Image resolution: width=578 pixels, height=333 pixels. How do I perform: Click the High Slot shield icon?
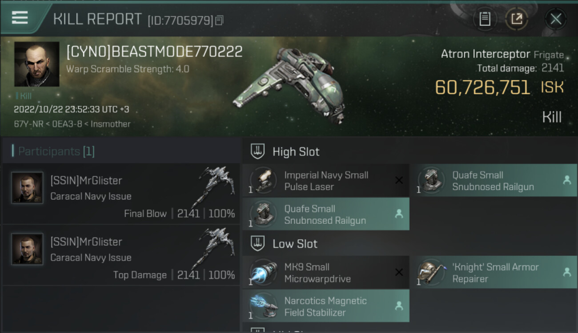258,151
